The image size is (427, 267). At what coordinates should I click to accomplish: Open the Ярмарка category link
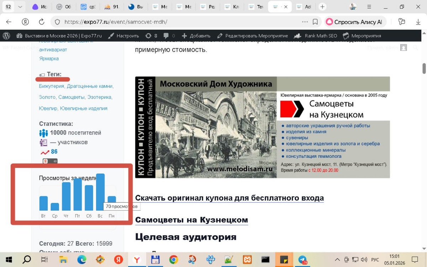point(49,58)
